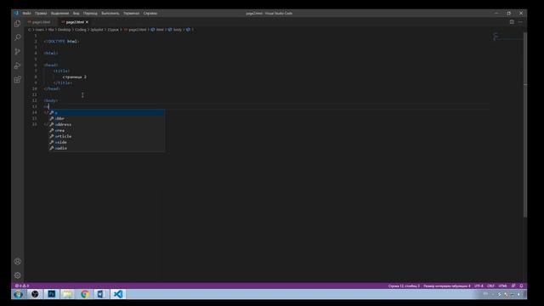Open the Терминал menu
The image size is (544, 306).
point(131,14)
